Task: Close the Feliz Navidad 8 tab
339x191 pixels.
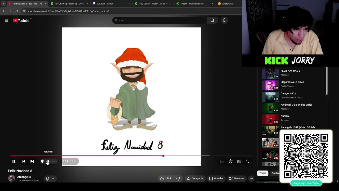Action: pos(45,4)
